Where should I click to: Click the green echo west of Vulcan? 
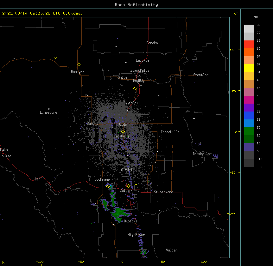click(x=144, y=252)
